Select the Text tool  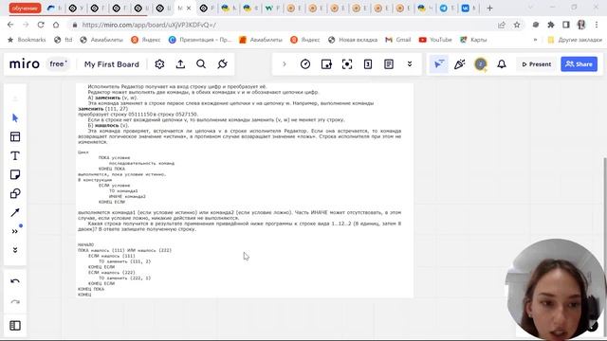[x=15, y=155]
